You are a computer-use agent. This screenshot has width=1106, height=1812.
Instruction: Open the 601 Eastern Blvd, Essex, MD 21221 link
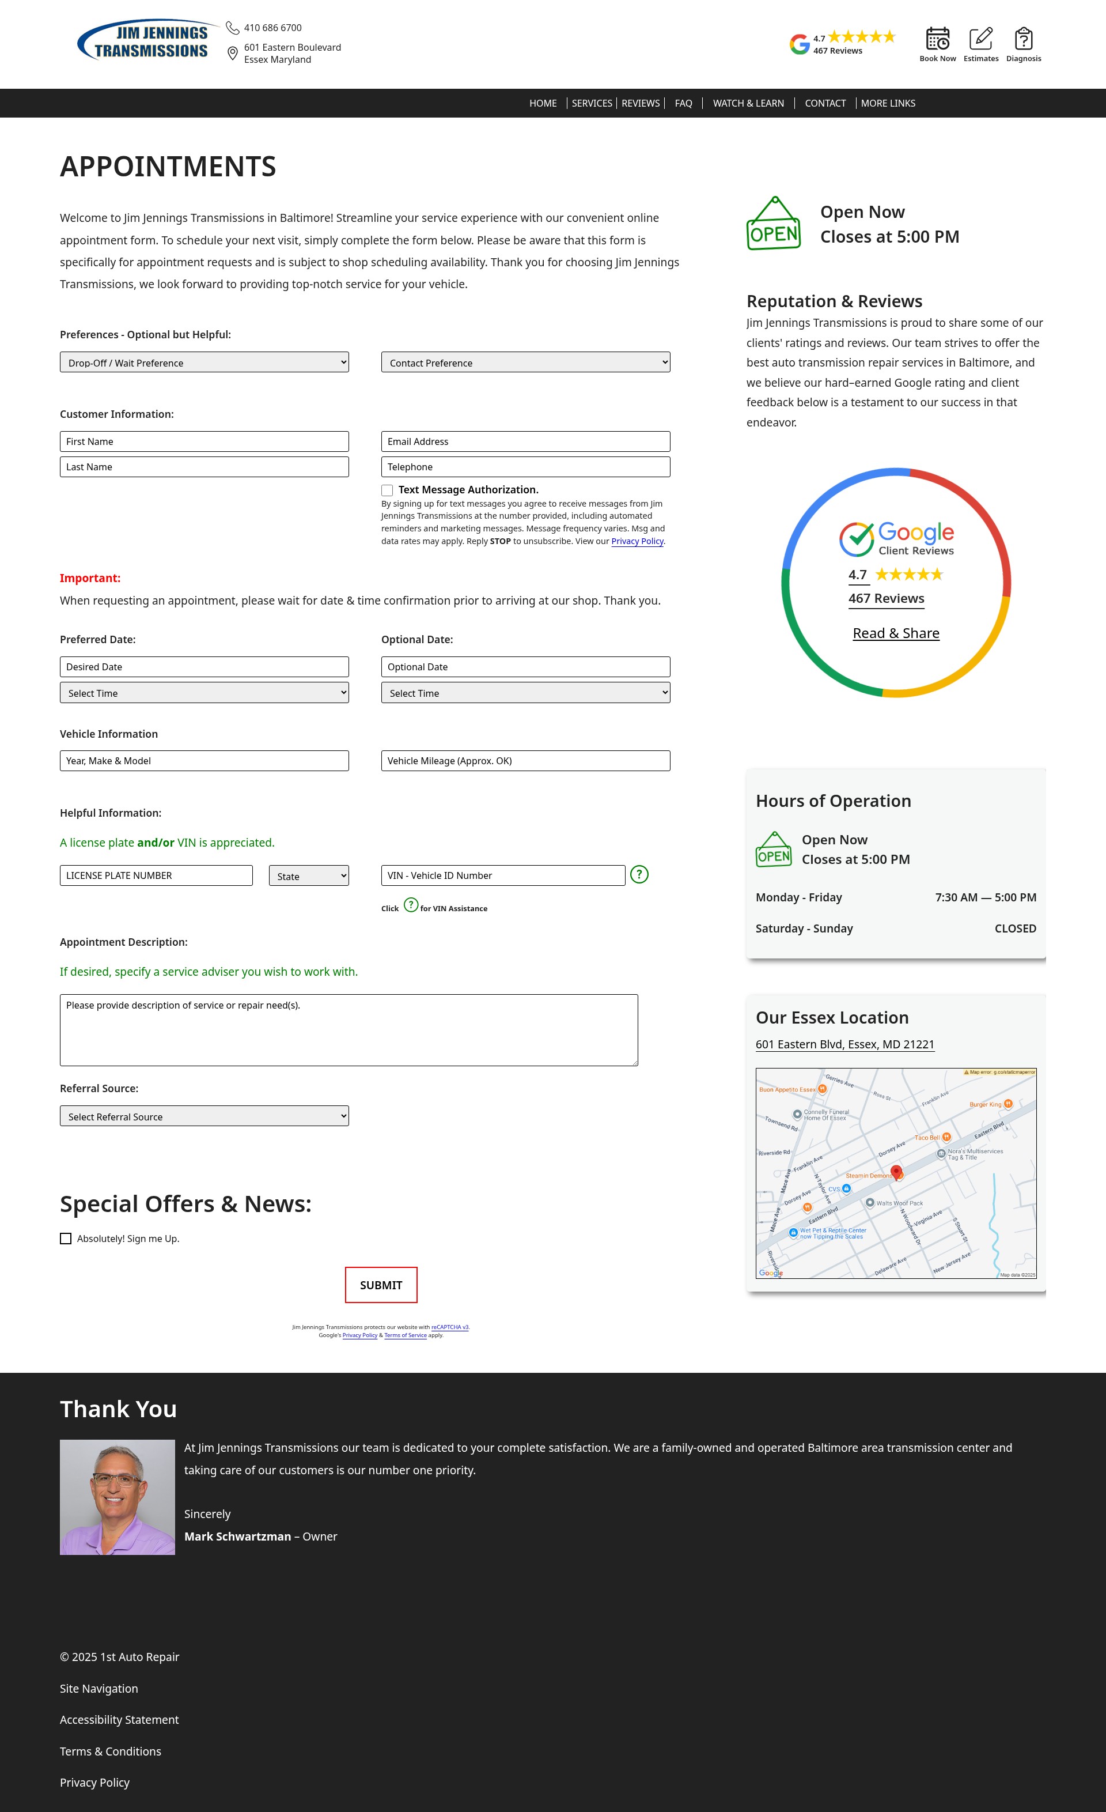click(844, 1044)
